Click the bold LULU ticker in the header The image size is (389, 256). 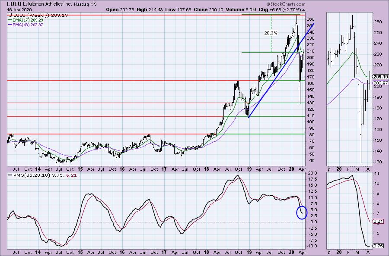[x=14, y=4]
